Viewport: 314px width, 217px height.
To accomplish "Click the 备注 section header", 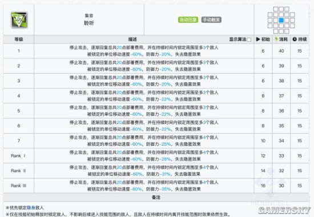I will 156,198.
